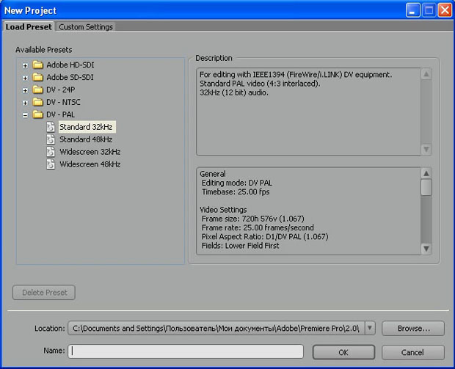Expand the Adobe HD-SDI preset folder
455x369 pixels.
25,65
